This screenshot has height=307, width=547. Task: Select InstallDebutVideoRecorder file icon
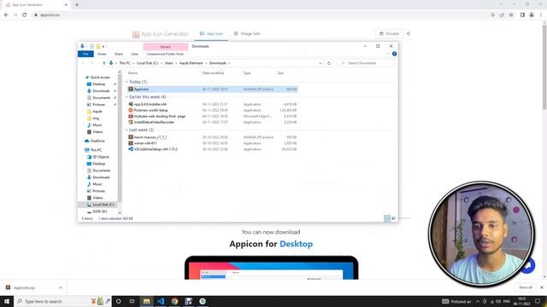coord(131,122)
